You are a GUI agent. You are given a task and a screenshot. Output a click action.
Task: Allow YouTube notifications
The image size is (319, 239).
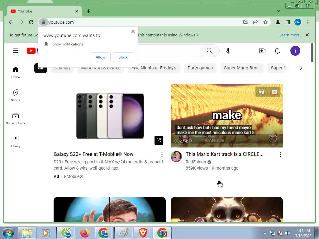pyautogui.click(x=101, y=57)
